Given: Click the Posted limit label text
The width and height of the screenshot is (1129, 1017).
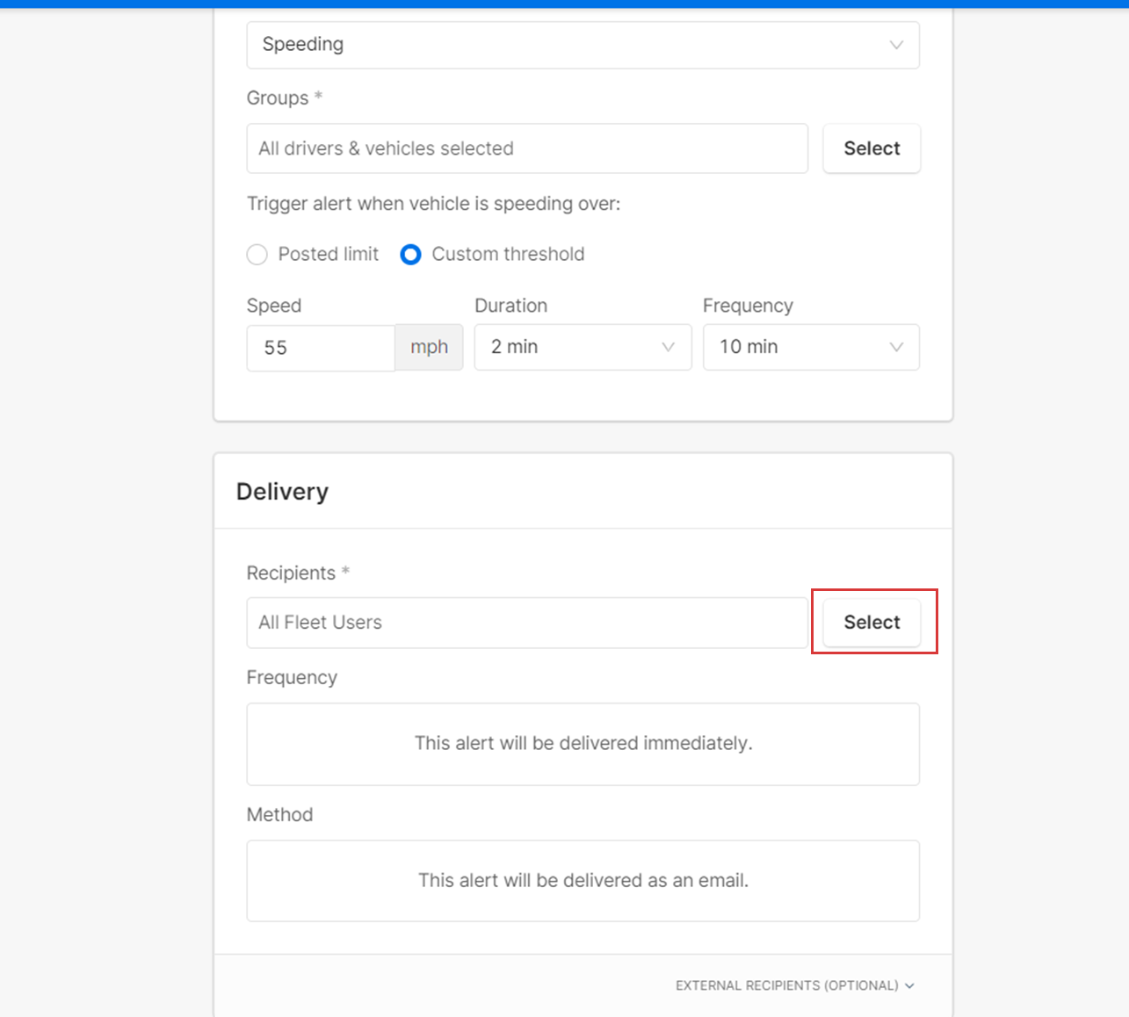Looking at the screenshot, I should (328, 254).
